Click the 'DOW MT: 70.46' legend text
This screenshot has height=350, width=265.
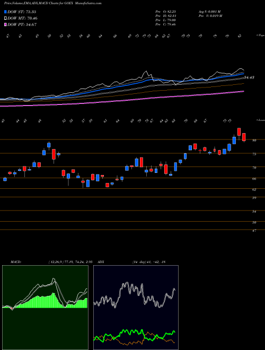[23, 19]
